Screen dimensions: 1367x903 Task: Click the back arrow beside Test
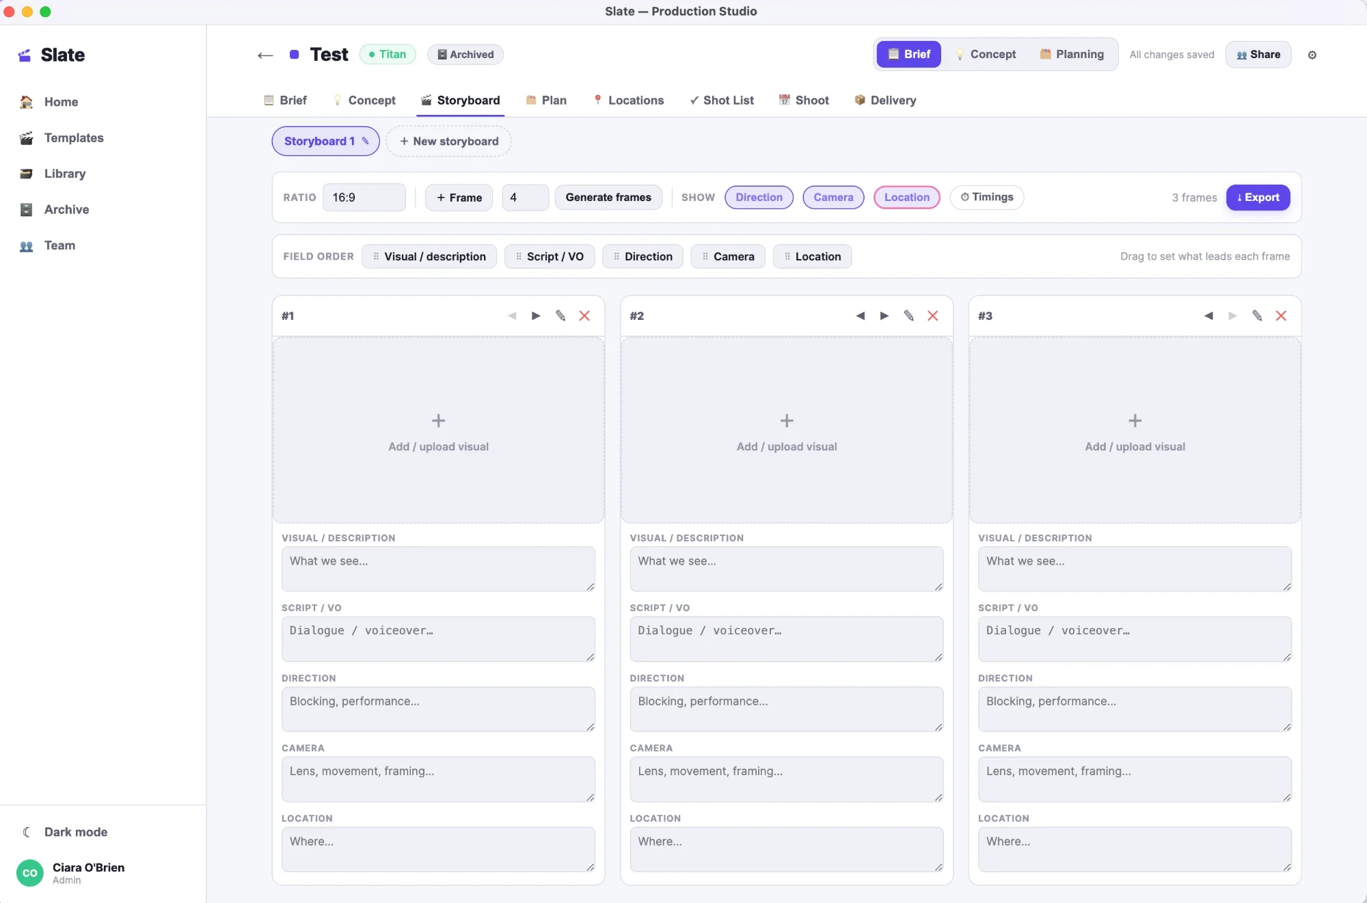click(x=265, y=55)
